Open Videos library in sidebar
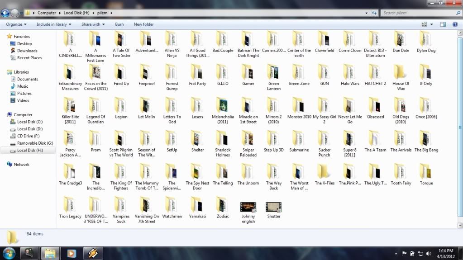463x260 pixels. (x=23, y=100)
